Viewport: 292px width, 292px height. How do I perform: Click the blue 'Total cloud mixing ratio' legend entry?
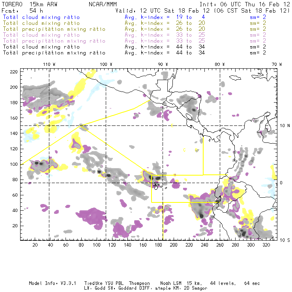[x=41, y=17]
